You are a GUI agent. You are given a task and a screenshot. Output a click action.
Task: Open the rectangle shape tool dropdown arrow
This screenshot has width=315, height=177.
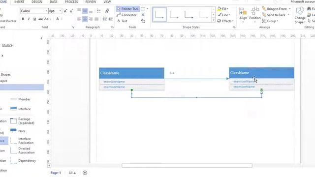147,9
